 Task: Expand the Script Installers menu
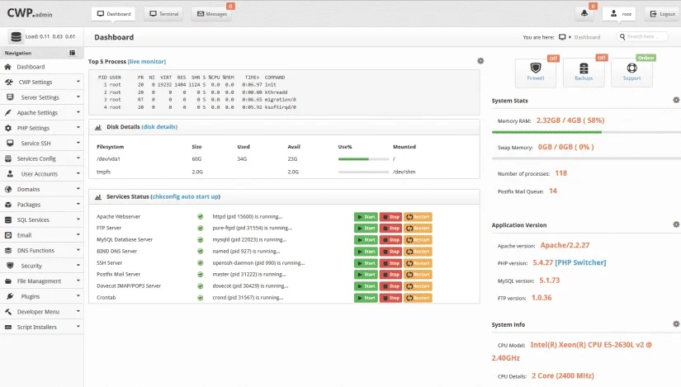[x=78, y=327]
